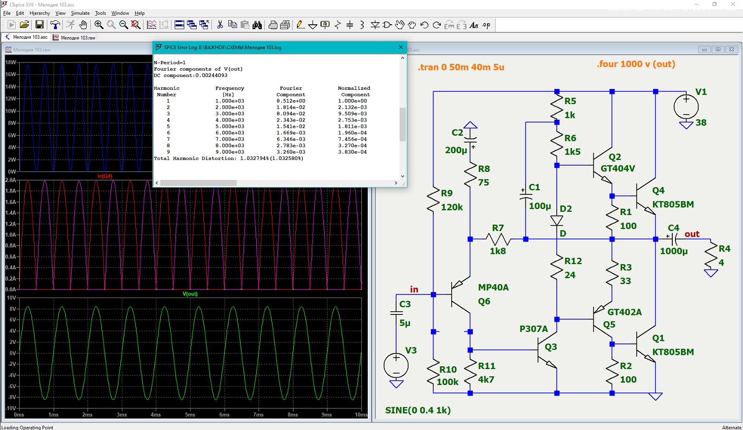Click the Undo arrow icon

click(x=424, y=25)
